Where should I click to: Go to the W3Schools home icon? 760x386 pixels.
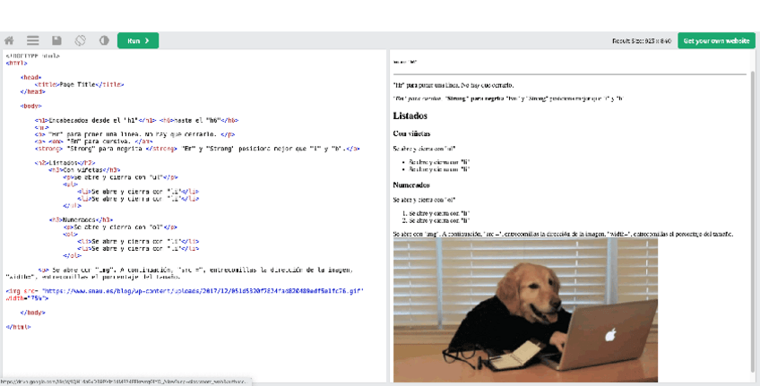10,40
